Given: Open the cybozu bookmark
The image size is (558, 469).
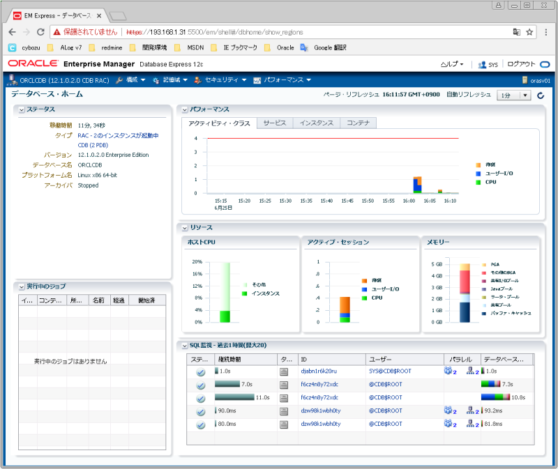Looking at the screenshot, I should point(24,47).
